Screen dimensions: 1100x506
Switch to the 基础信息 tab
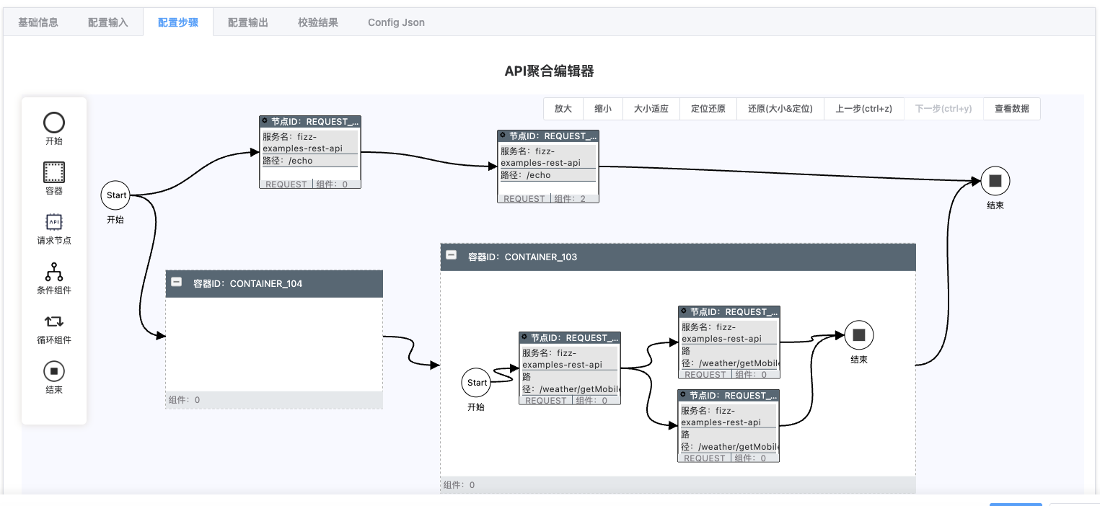coord(38,22)
